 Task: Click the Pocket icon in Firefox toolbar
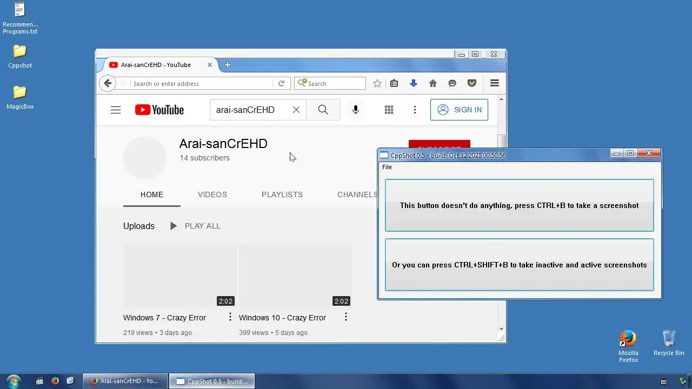click(472, 83)
